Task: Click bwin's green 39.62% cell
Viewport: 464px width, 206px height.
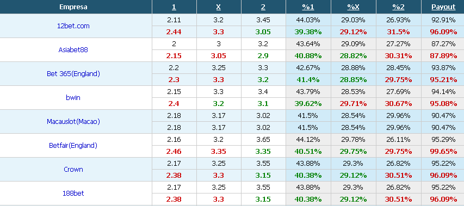Action: [308, 104]
